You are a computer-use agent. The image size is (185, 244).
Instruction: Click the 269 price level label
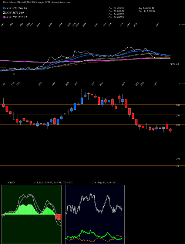tap(178, 105)
